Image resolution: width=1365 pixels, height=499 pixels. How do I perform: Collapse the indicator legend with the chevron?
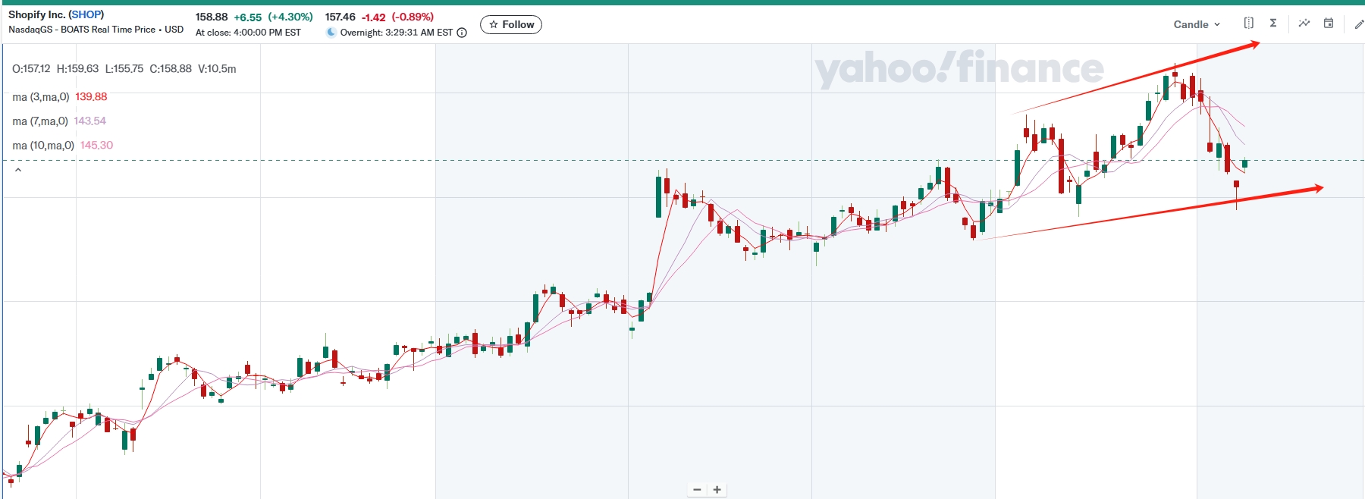18,171
